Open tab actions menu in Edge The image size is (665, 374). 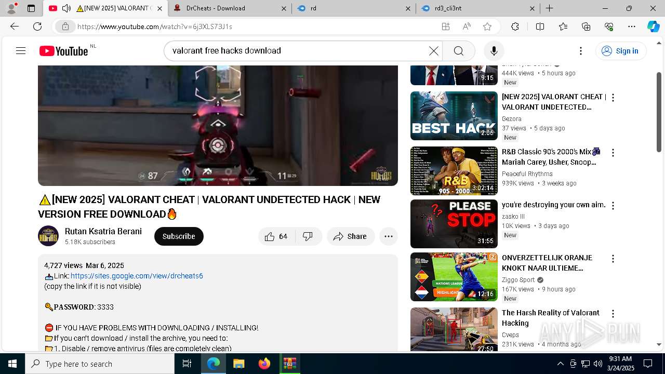click(31, 8)
